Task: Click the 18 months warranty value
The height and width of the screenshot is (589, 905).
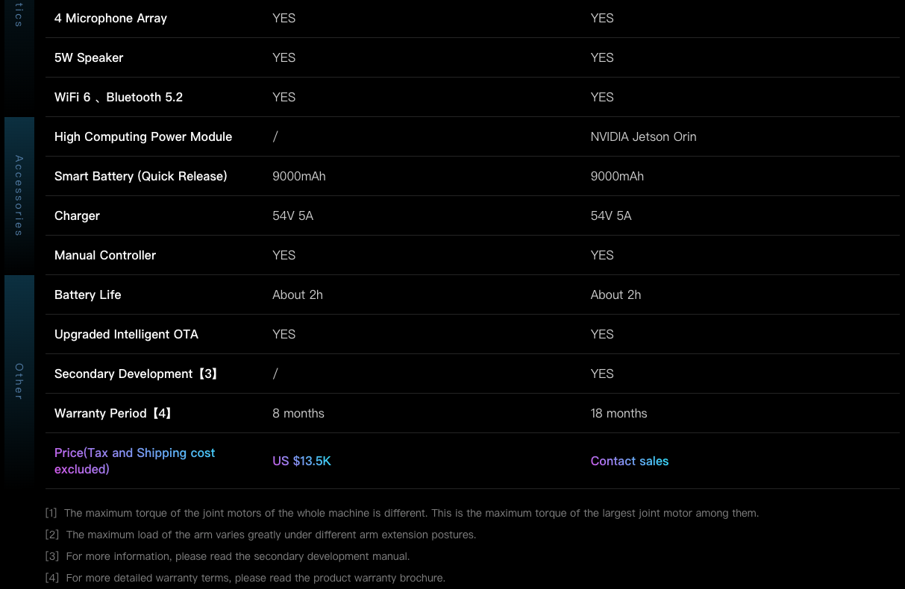Action: point(619,413)
